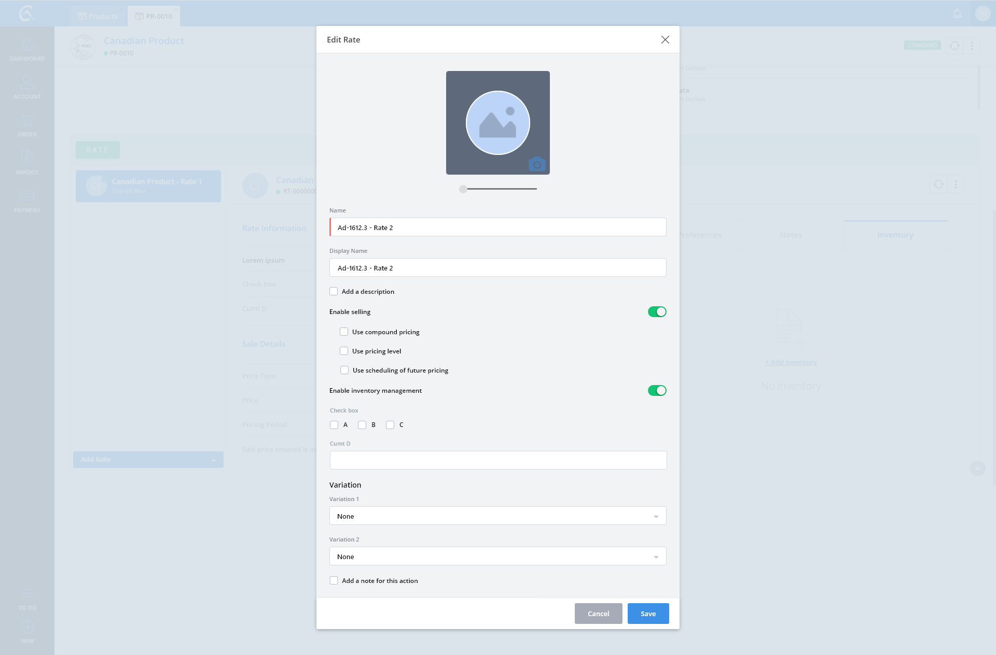Click the image zoom slider handle
The width and height of the screenshot is (996, 655).
click(463, 189)
